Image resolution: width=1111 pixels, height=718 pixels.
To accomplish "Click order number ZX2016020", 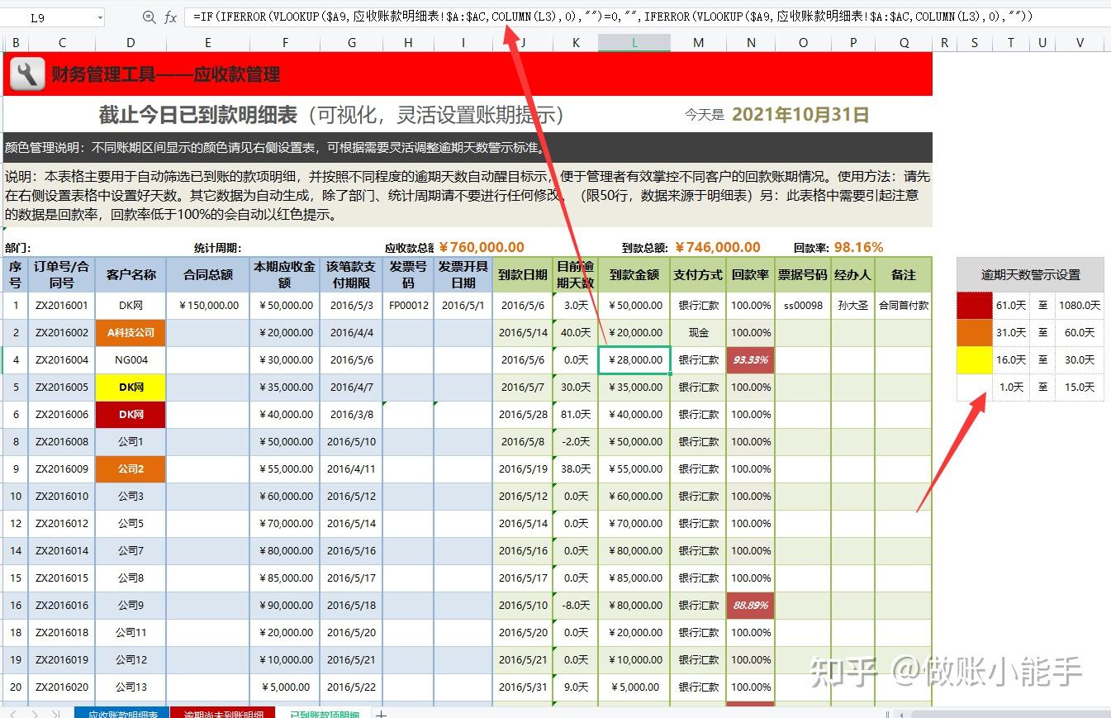I will tap(62, 687).
